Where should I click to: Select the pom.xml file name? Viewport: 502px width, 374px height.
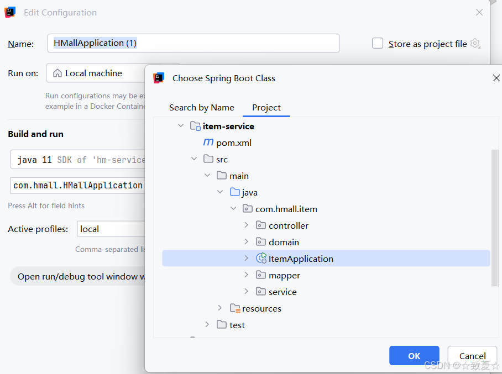(x=234, y=143)
